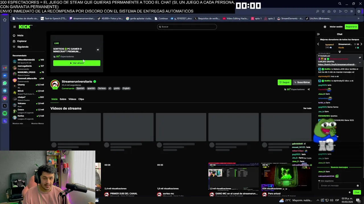The width and height of the screenshot is (364, 204).
Task: Click the share icon beside Espectadores
Action: pos(309,90)
